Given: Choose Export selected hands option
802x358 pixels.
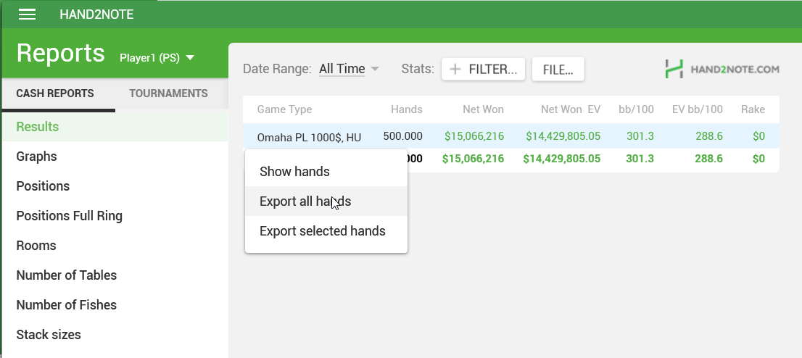Looking at the screenshot, I should point(322,231).
